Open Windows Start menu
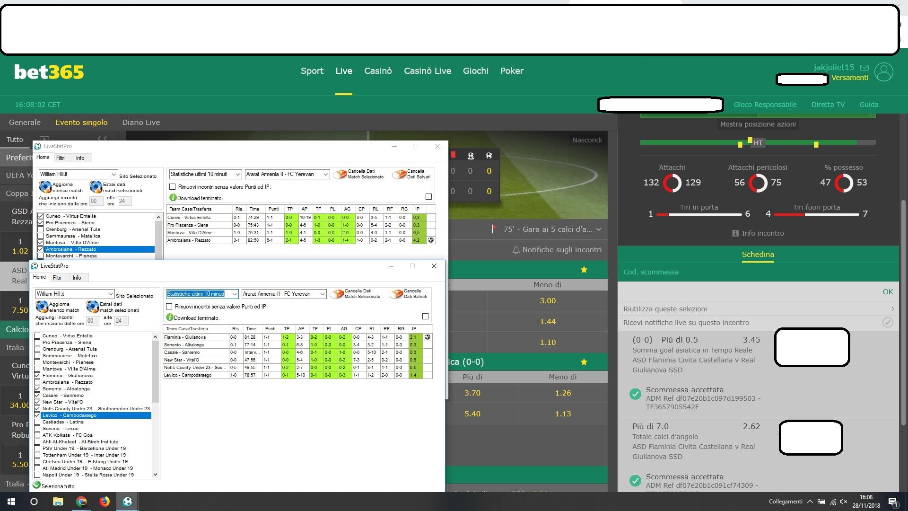The width and height of the screenshot is (908, 511). [11, 502]
